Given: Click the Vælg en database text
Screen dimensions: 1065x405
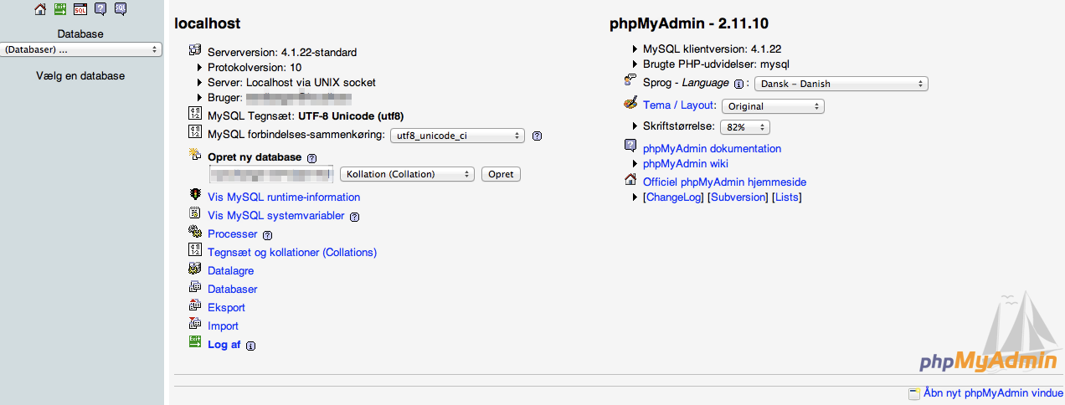Looking at the screenshot, I should 80,76.
